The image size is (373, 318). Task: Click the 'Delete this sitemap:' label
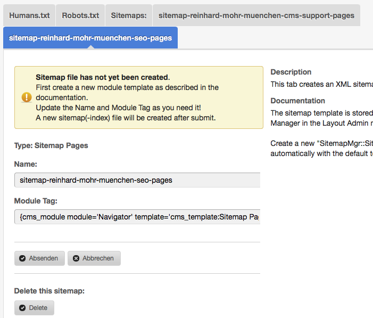pyautogui.click(x=49, y=291)
